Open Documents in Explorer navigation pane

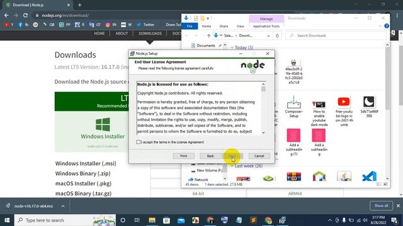coord(206,46)
